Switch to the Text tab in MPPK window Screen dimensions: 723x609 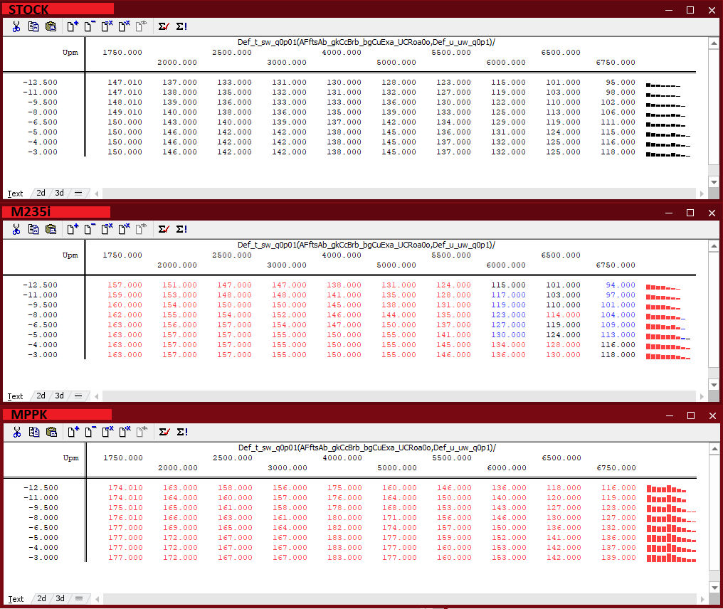pos(16,599)
